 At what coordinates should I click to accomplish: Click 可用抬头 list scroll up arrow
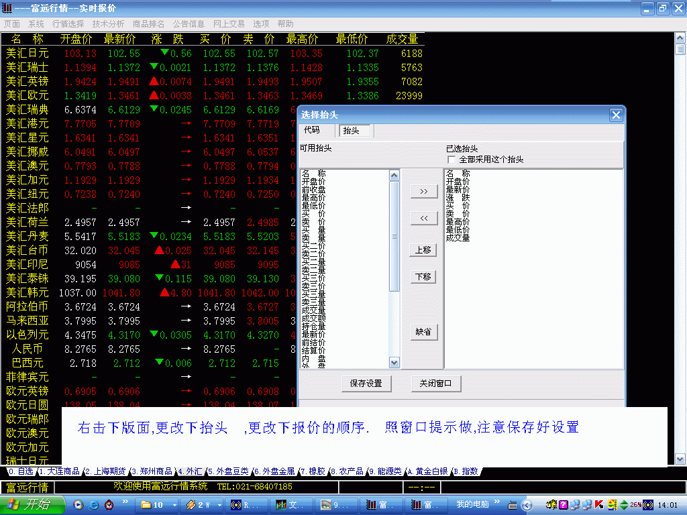(x=394, y=175)
